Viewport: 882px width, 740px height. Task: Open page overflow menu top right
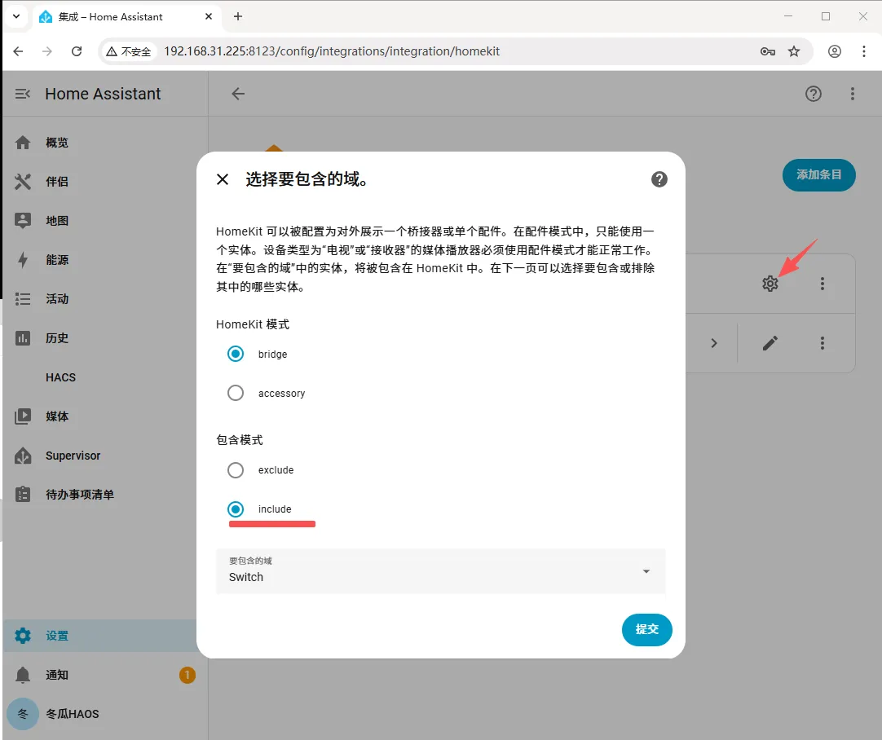pos(853,94)
